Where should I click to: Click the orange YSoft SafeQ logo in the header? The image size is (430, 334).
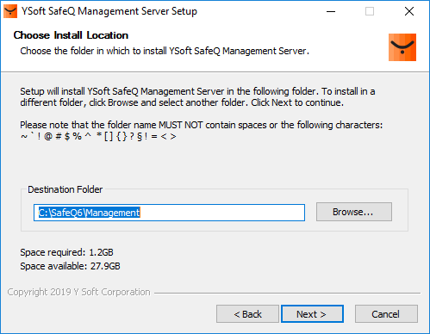[402, 47]
